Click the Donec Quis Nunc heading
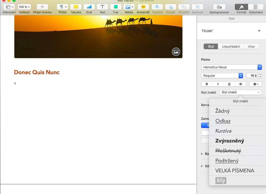 (x=37, y=72)
